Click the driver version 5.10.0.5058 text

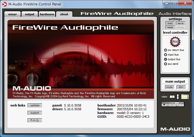tap(73, 109)
